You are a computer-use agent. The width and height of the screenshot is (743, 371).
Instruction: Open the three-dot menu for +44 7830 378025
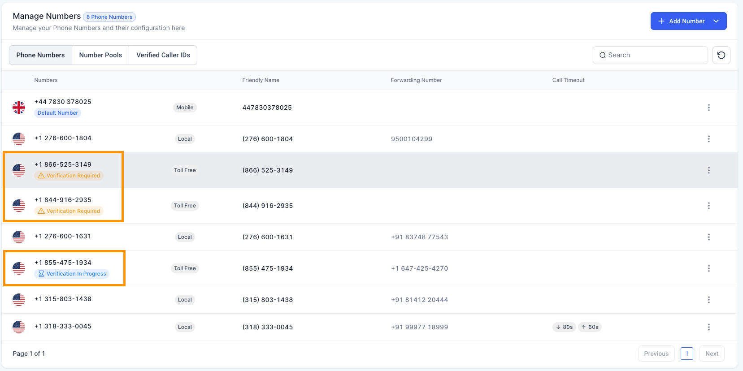tap(708, 108)
